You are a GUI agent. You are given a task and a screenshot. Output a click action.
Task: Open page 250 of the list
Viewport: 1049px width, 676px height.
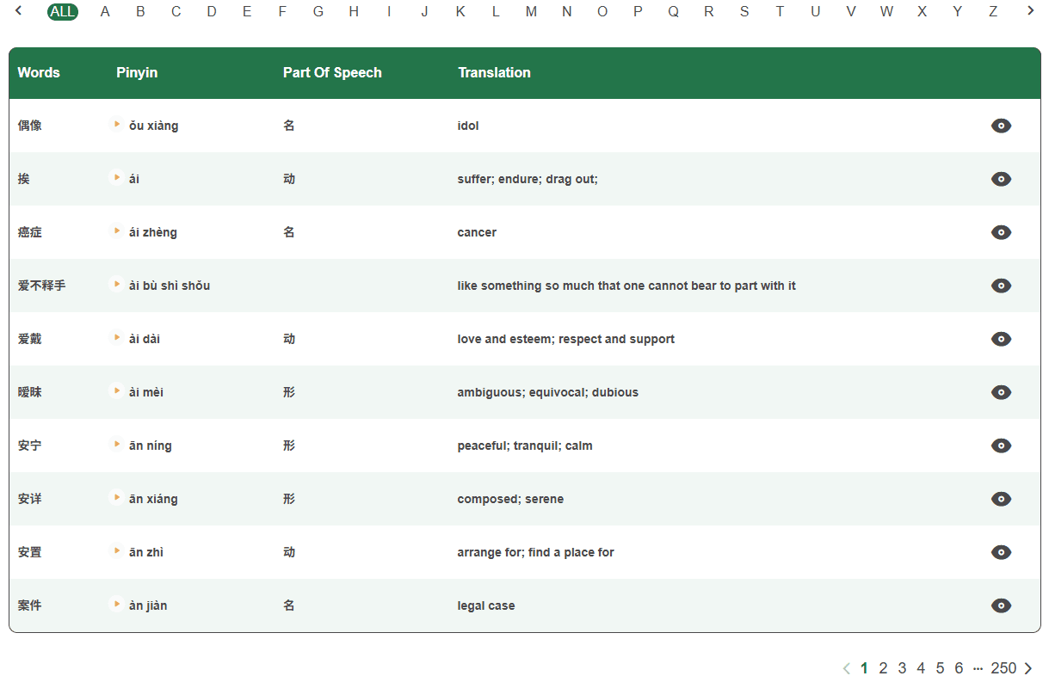click(x=1004, y=668)
